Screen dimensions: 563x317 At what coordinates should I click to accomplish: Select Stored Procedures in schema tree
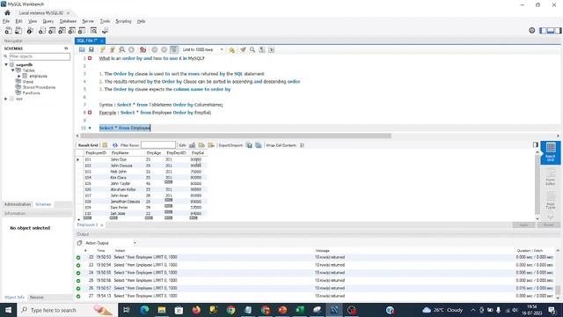39,87
